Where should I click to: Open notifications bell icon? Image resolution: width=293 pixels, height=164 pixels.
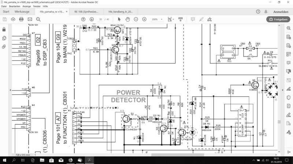pos(266,12)
